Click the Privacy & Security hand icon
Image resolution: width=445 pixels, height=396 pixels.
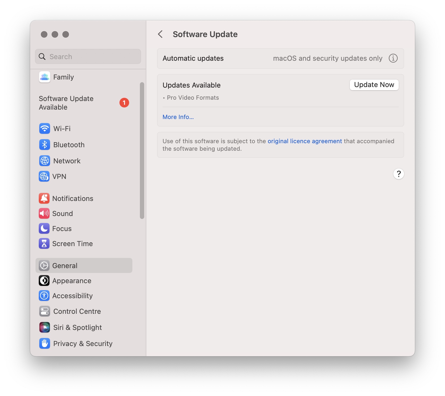click(x=44, y=343)
